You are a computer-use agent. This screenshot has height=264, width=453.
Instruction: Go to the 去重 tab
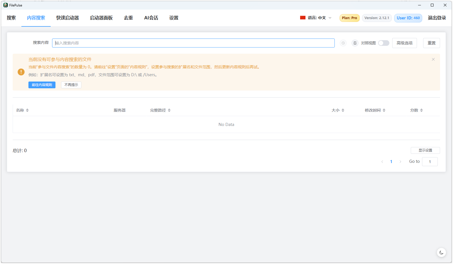point(128,18)
